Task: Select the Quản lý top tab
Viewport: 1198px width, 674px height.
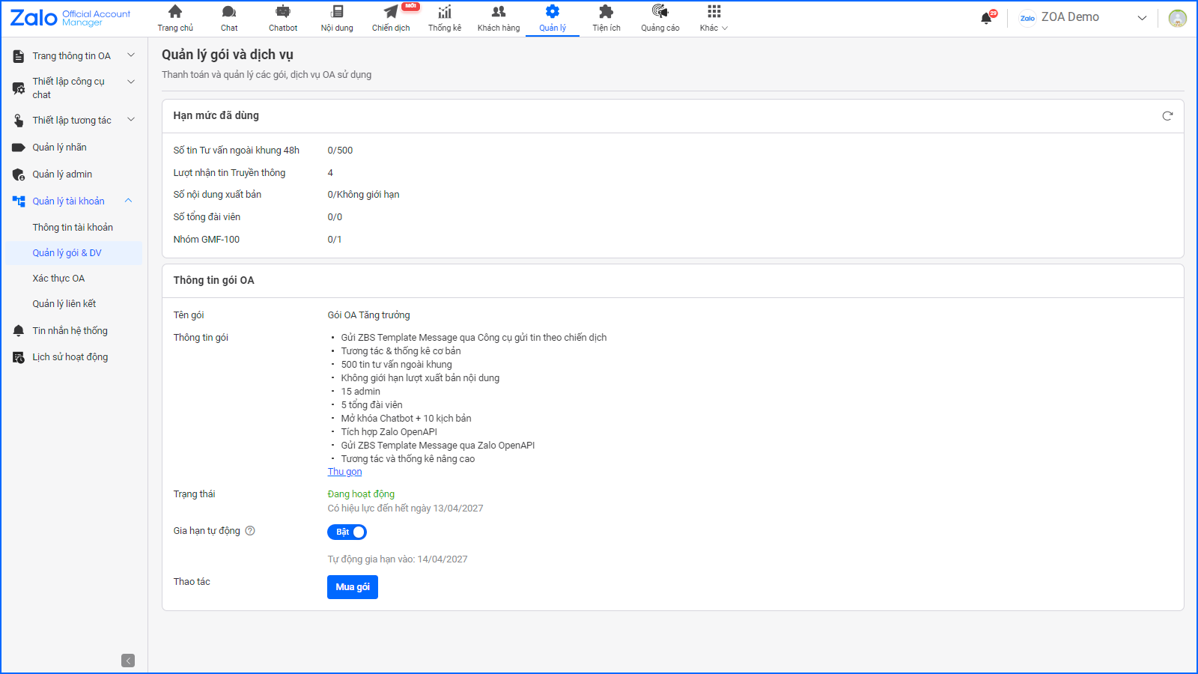Action: (553, 18)
